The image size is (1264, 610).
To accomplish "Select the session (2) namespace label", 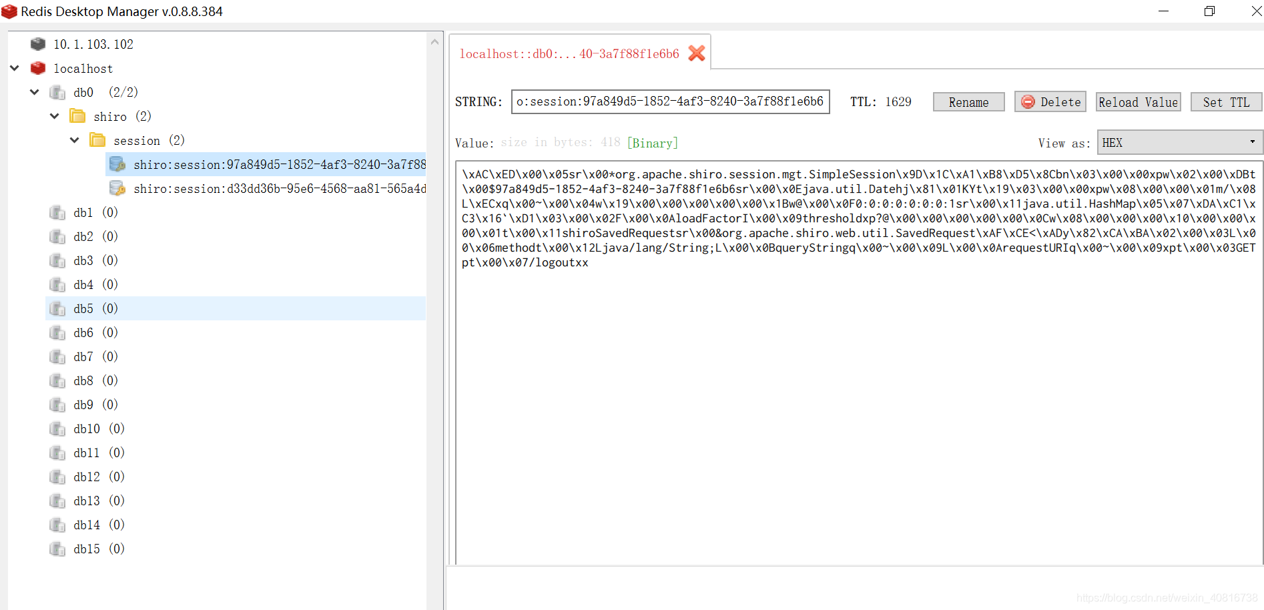I will [x=149, y=141].
